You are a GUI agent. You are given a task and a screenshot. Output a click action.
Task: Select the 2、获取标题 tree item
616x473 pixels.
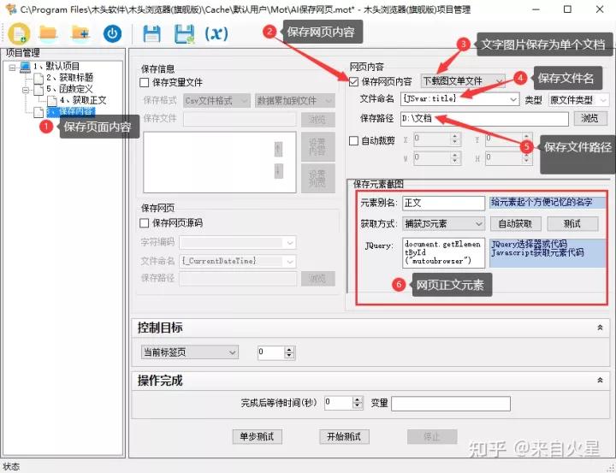[x=69, y=77]
